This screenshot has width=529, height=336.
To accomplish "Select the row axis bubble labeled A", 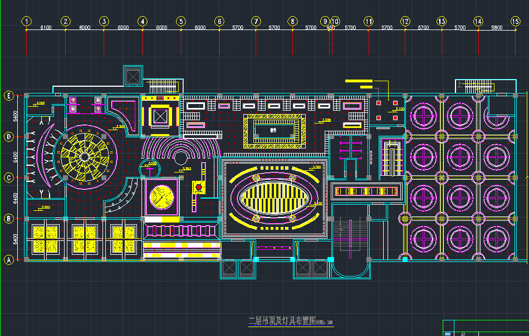I will (9, 259).
